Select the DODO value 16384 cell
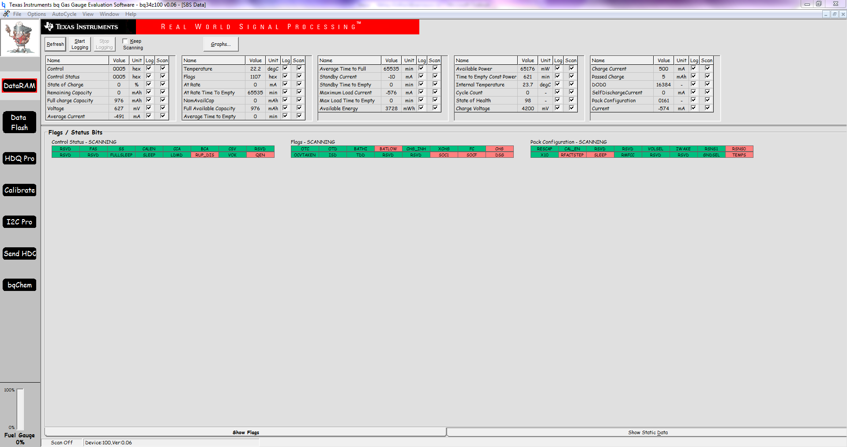 pos(664,85)
